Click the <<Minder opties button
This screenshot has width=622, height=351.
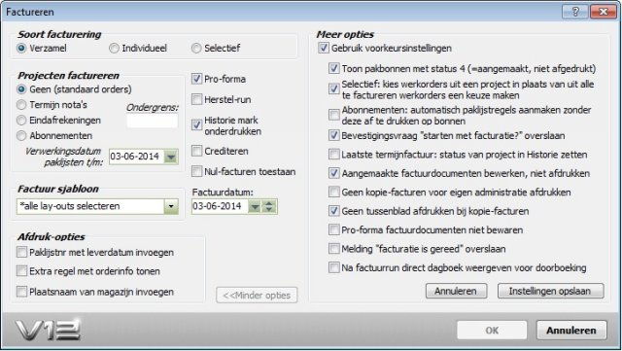point(257,295)
